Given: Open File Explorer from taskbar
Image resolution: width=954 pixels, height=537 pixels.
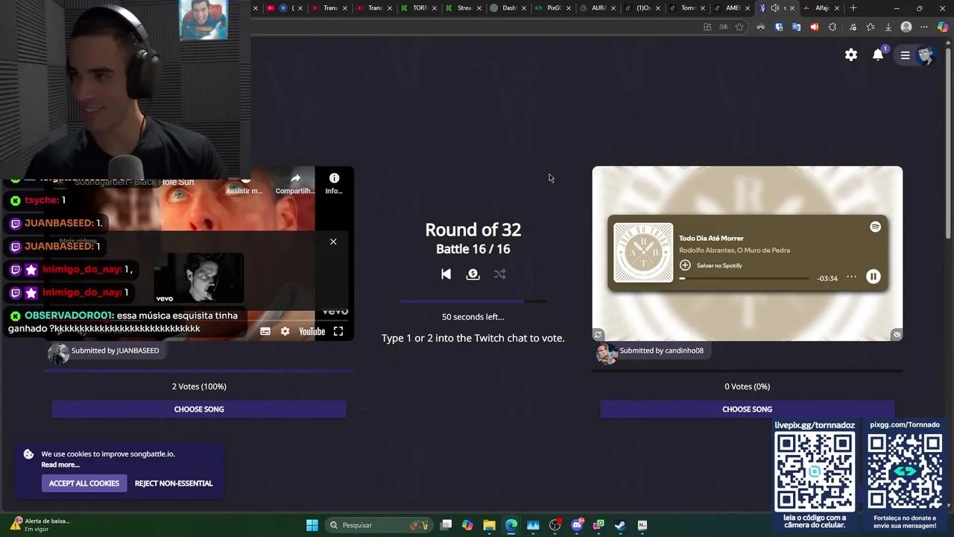Looking at the screenshot, I should (x=489, y=525).
